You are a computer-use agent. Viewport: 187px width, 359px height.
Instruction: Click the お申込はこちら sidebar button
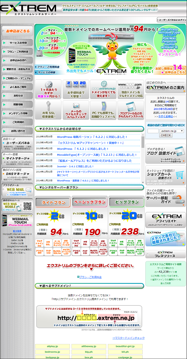17,31
